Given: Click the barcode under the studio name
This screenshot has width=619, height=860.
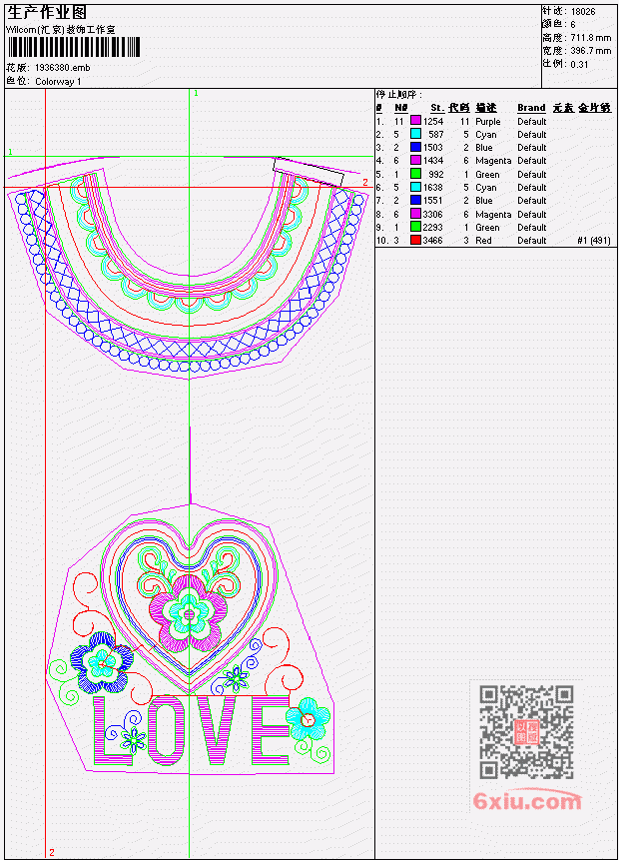Looking at the screenshot, I should 74,47.
